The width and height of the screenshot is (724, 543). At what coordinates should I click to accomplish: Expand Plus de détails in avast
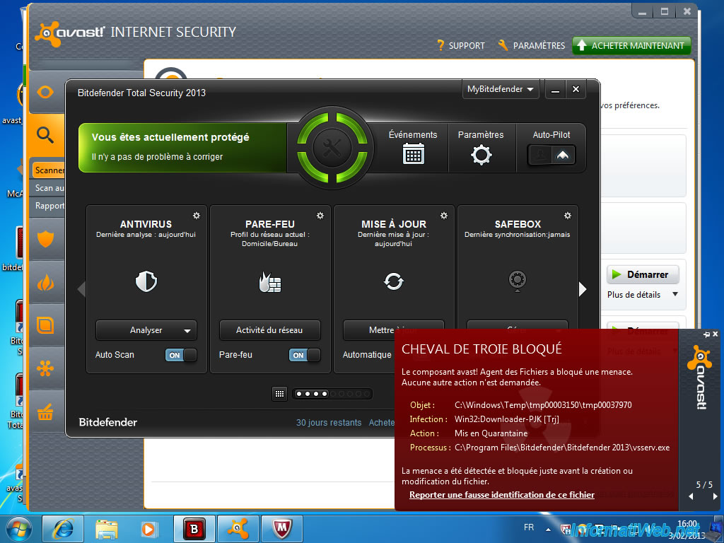click(x=642, y=295)
